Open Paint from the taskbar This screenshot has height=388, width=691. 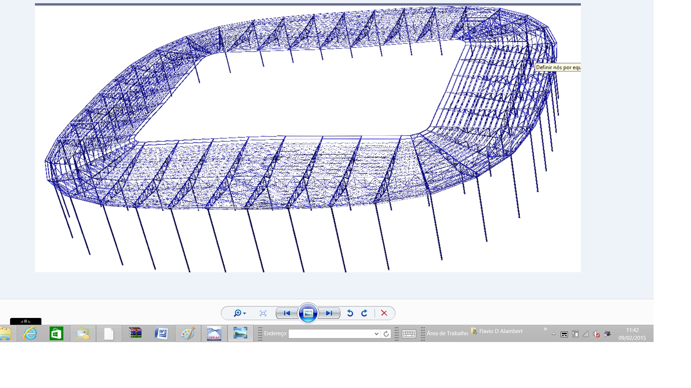188,334
